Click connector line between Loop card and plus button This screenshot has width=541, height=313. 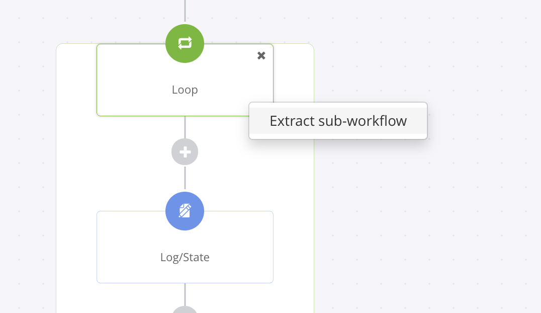click(x=185, y=127)
